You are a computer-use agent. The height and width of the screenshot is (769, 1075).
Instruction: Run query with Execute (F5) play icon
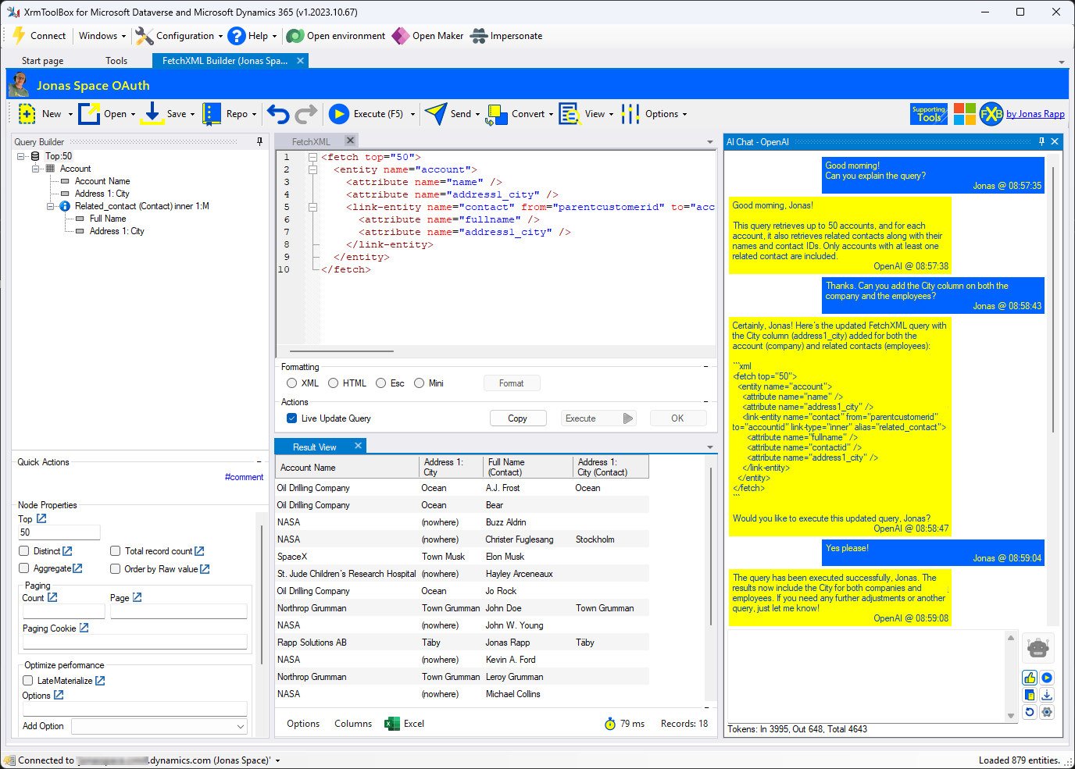[x=339, y=114]
